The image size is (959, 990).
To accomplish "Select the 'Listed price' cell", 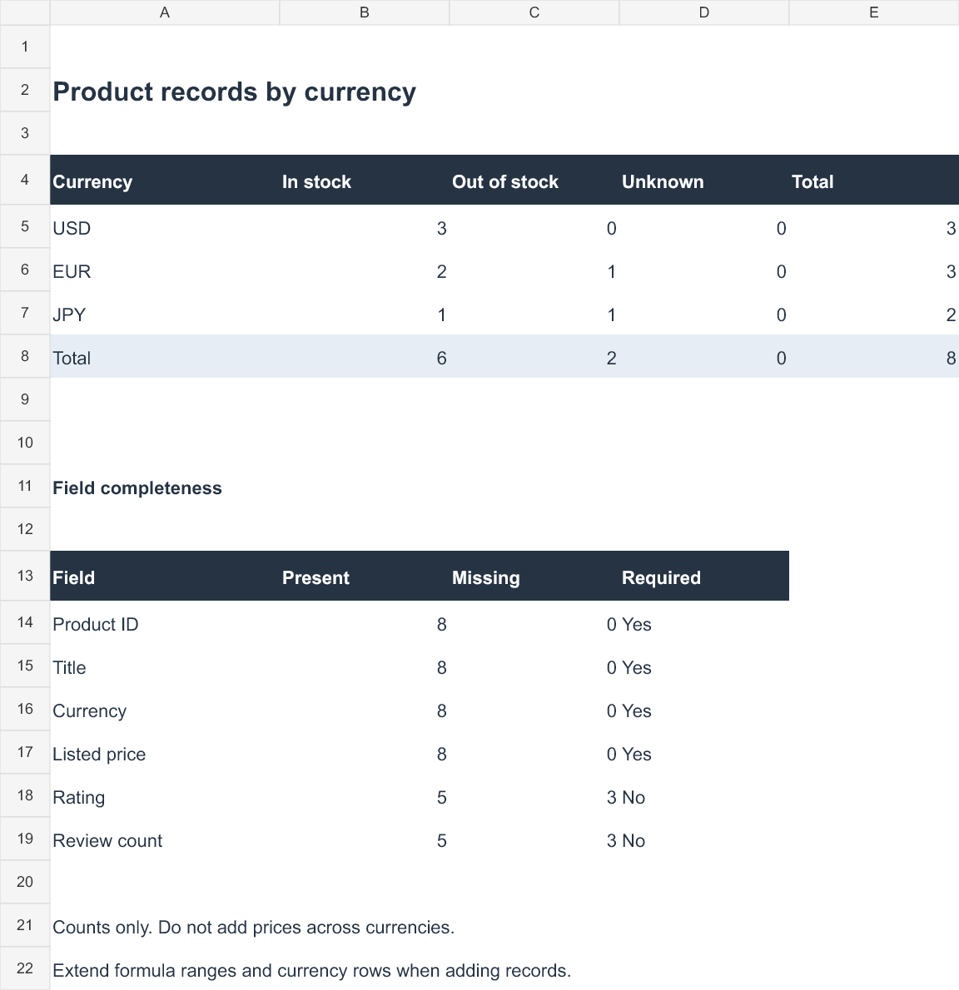I will [165, 754].
